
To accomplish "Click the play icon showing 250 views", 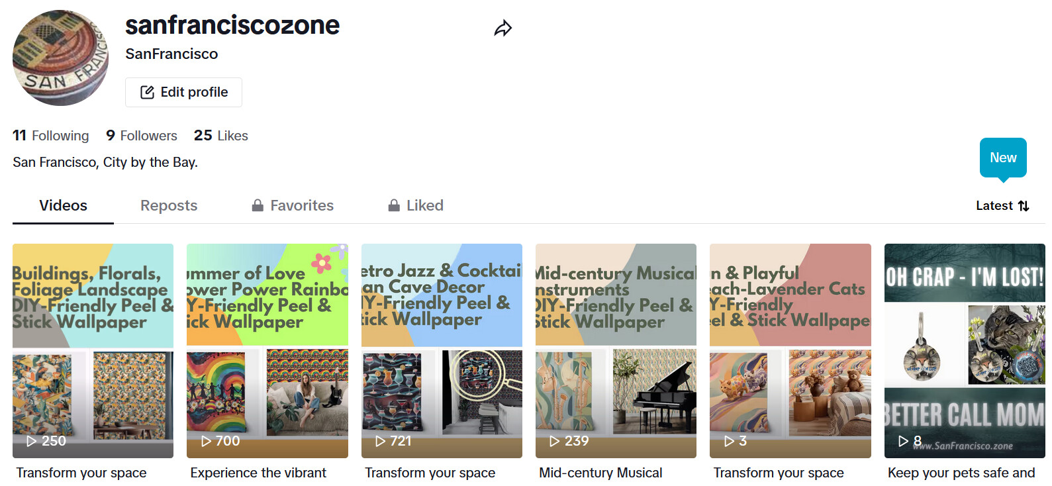I will pyautogui.click(x=31, y=441).
